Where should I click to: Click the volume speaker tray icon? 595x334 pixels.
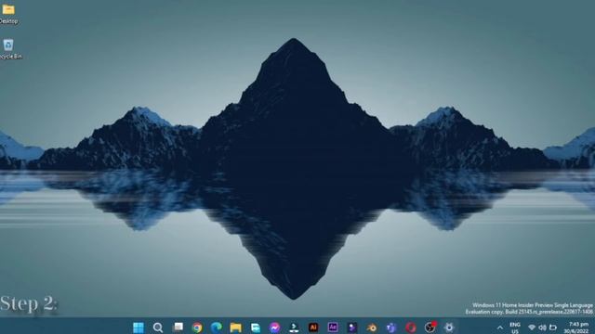pos(542,328)
